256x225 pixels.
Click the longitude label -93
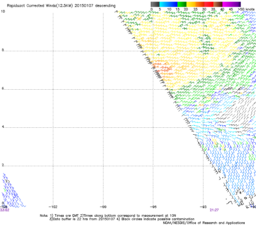(x=203, y=207)
